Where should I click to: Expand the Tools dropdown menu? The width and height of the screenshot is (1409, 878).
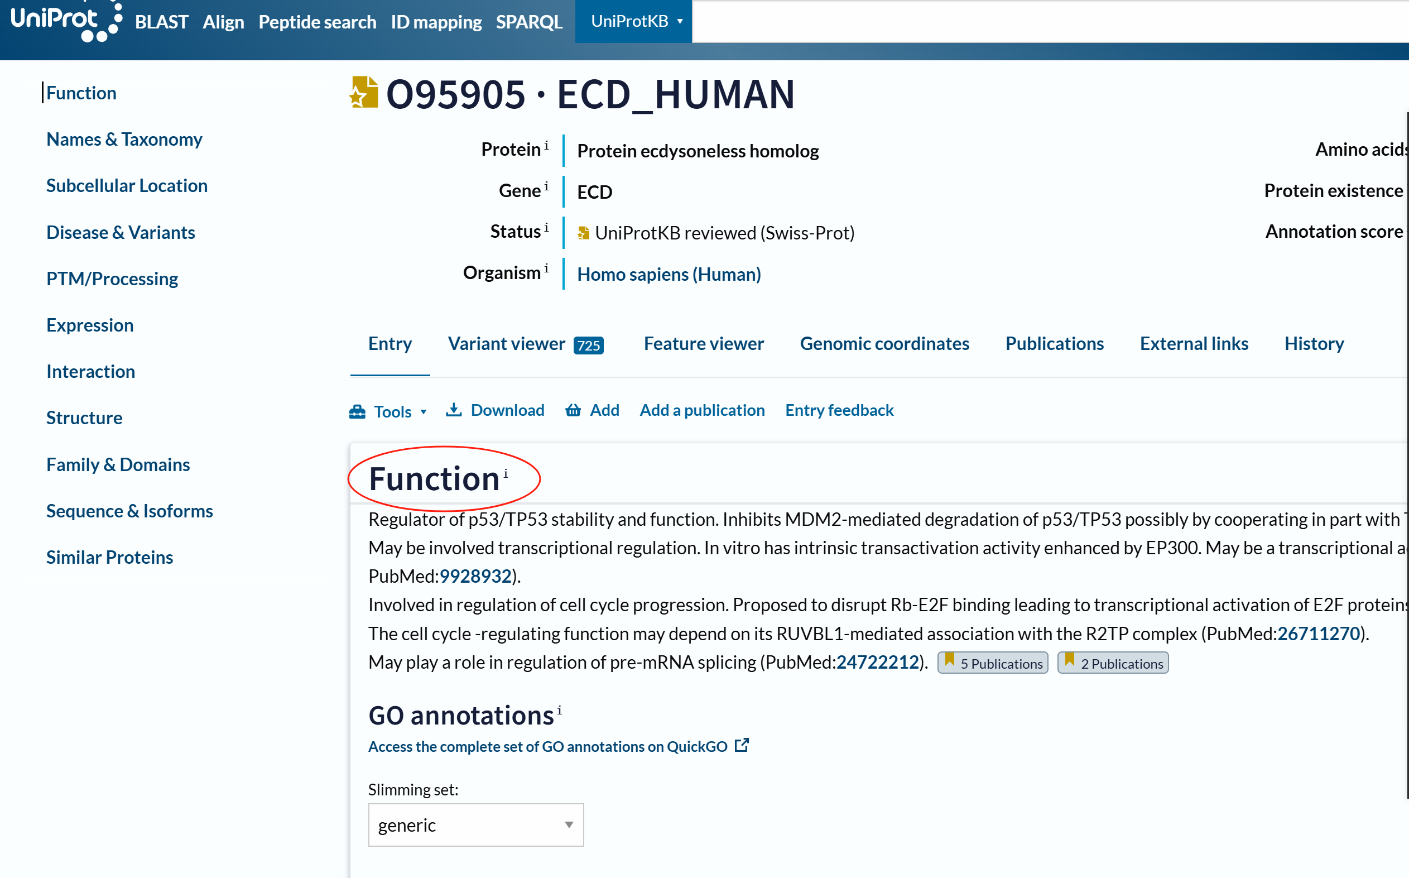388,412
